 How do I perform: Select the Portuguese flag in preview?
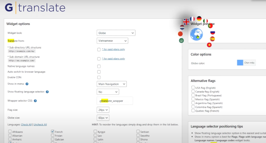tap(210, 26)
